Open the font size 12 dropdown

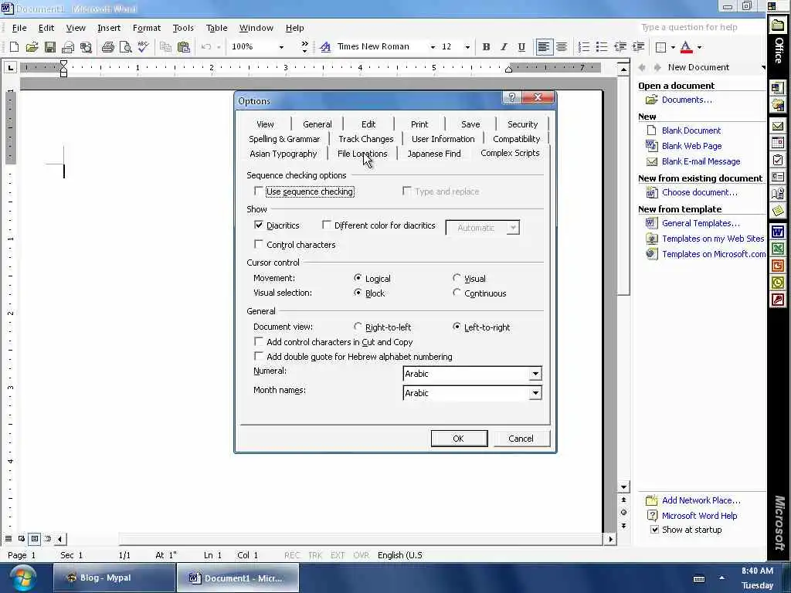[467, 47]
